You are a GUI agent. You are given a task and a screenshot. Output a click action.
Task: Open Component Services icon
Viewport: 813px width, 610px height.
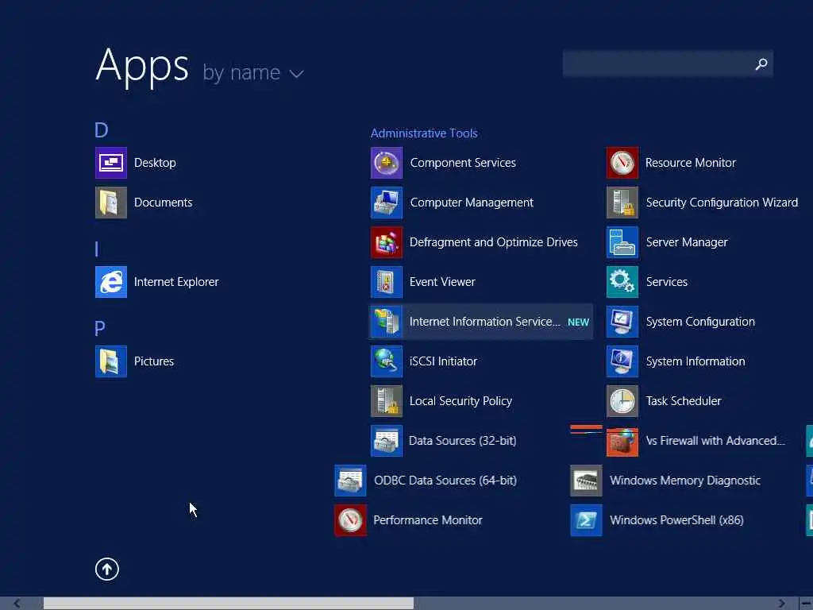[x=387, y=163]
